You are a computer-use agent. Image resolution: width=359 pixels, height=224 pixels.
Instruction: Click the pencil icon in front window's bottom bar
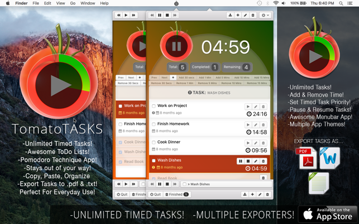click(x=260, y=194)
